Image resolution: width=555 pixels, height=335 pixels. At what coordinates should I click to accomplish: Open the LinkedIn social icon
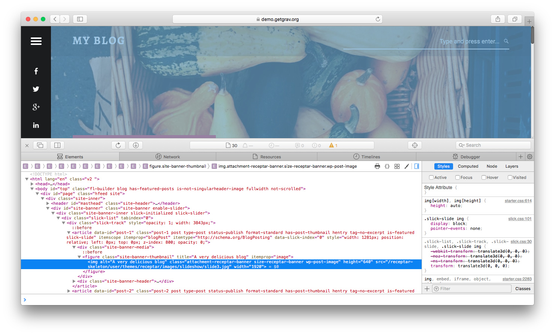click(36, 125)
